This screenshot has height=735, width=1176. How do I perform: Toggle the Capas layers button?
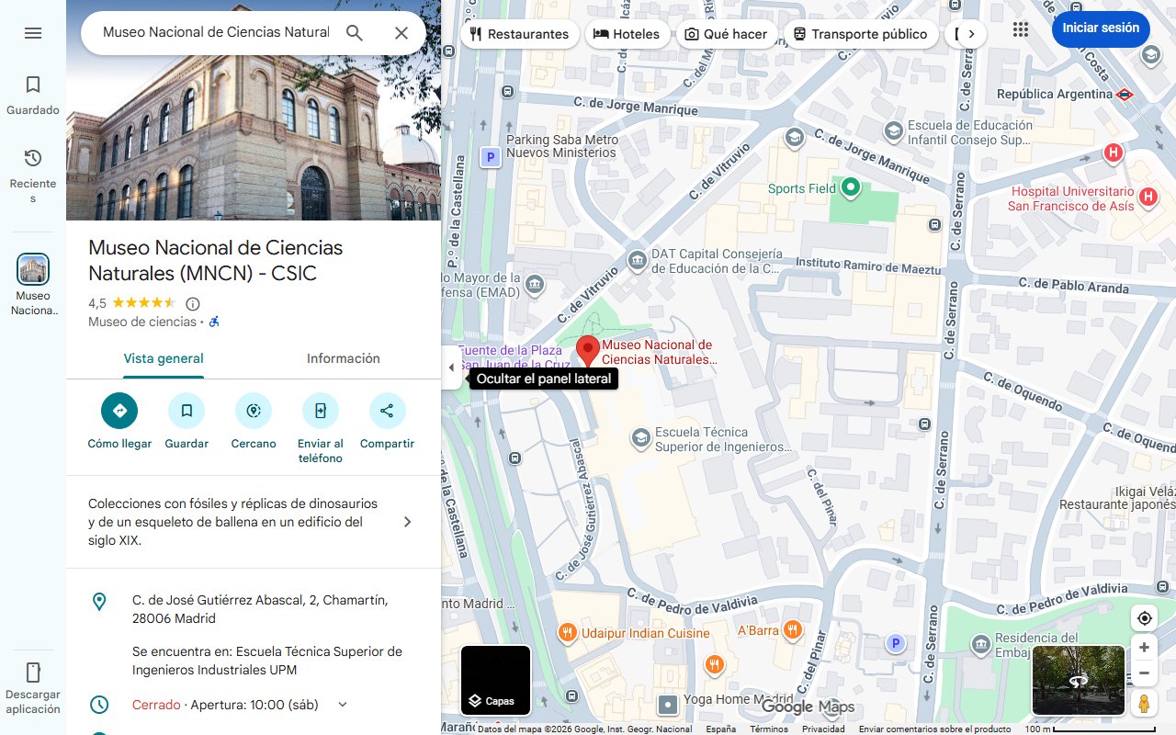(496, 681)
